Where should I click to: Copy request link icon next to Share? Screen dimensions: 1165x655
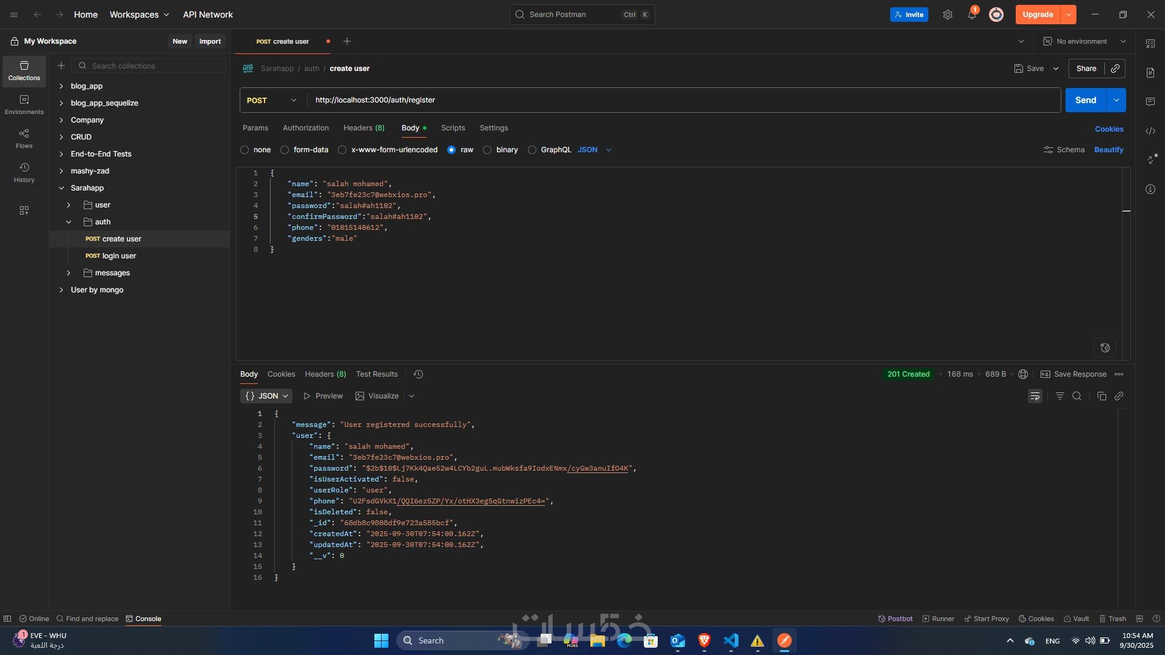1115,69
